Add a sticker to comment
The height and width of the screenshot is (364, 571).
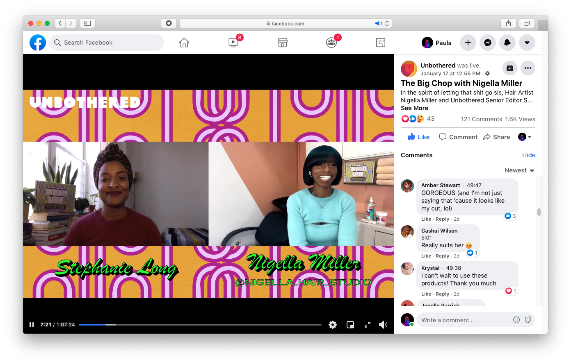pos(528,320)
